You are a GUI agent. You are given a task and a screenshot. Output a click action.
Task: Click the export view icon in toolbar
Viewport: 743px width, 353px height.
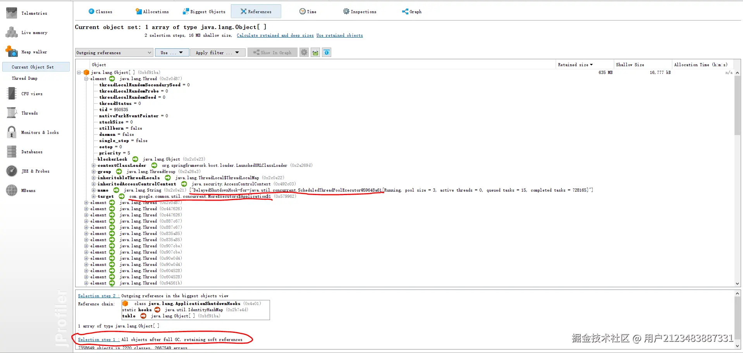tap(315, 52)
